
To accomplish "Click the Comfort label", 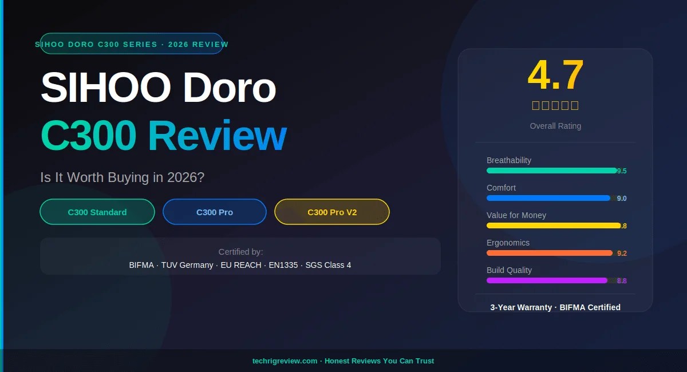I will [x=501, y=188].
